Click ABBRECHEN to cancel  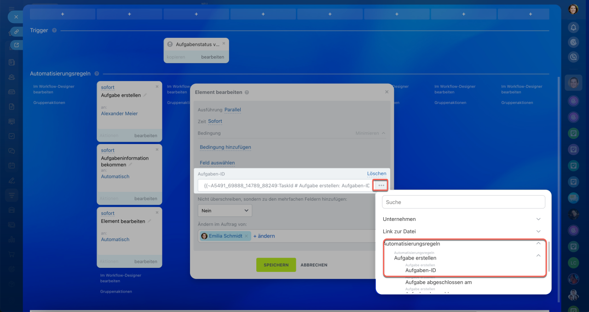tap(314, 265)
